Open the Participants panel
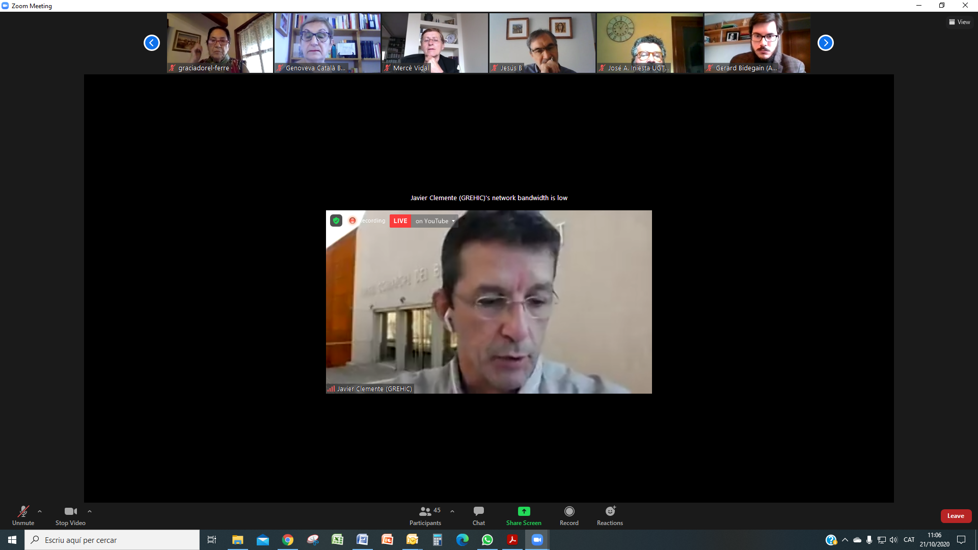This screenshot has width=978, height=550. 425,515
